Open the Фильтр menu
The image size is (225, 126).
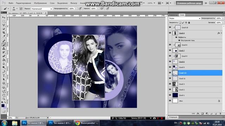pyautogui.click(x=74, y=3)
